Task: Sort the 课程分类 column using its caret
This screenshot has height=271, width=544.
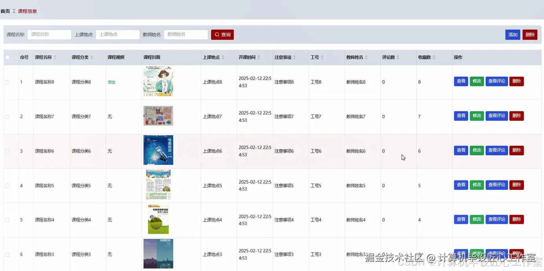Action: (x=92, y=57)
